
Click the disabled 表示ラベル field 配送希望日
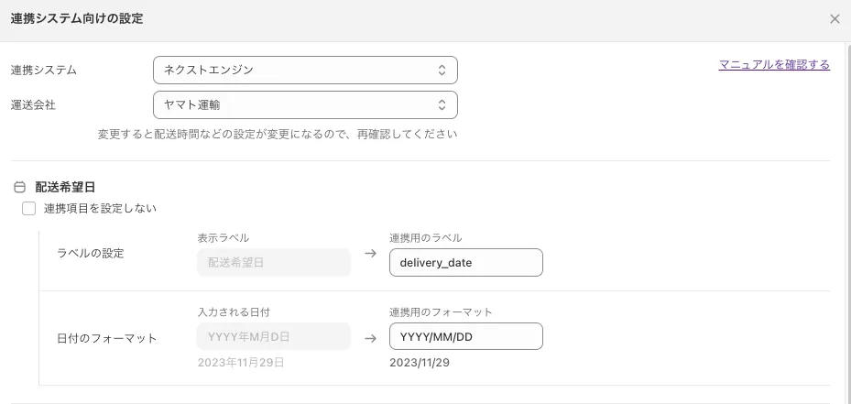pos(274,263)
